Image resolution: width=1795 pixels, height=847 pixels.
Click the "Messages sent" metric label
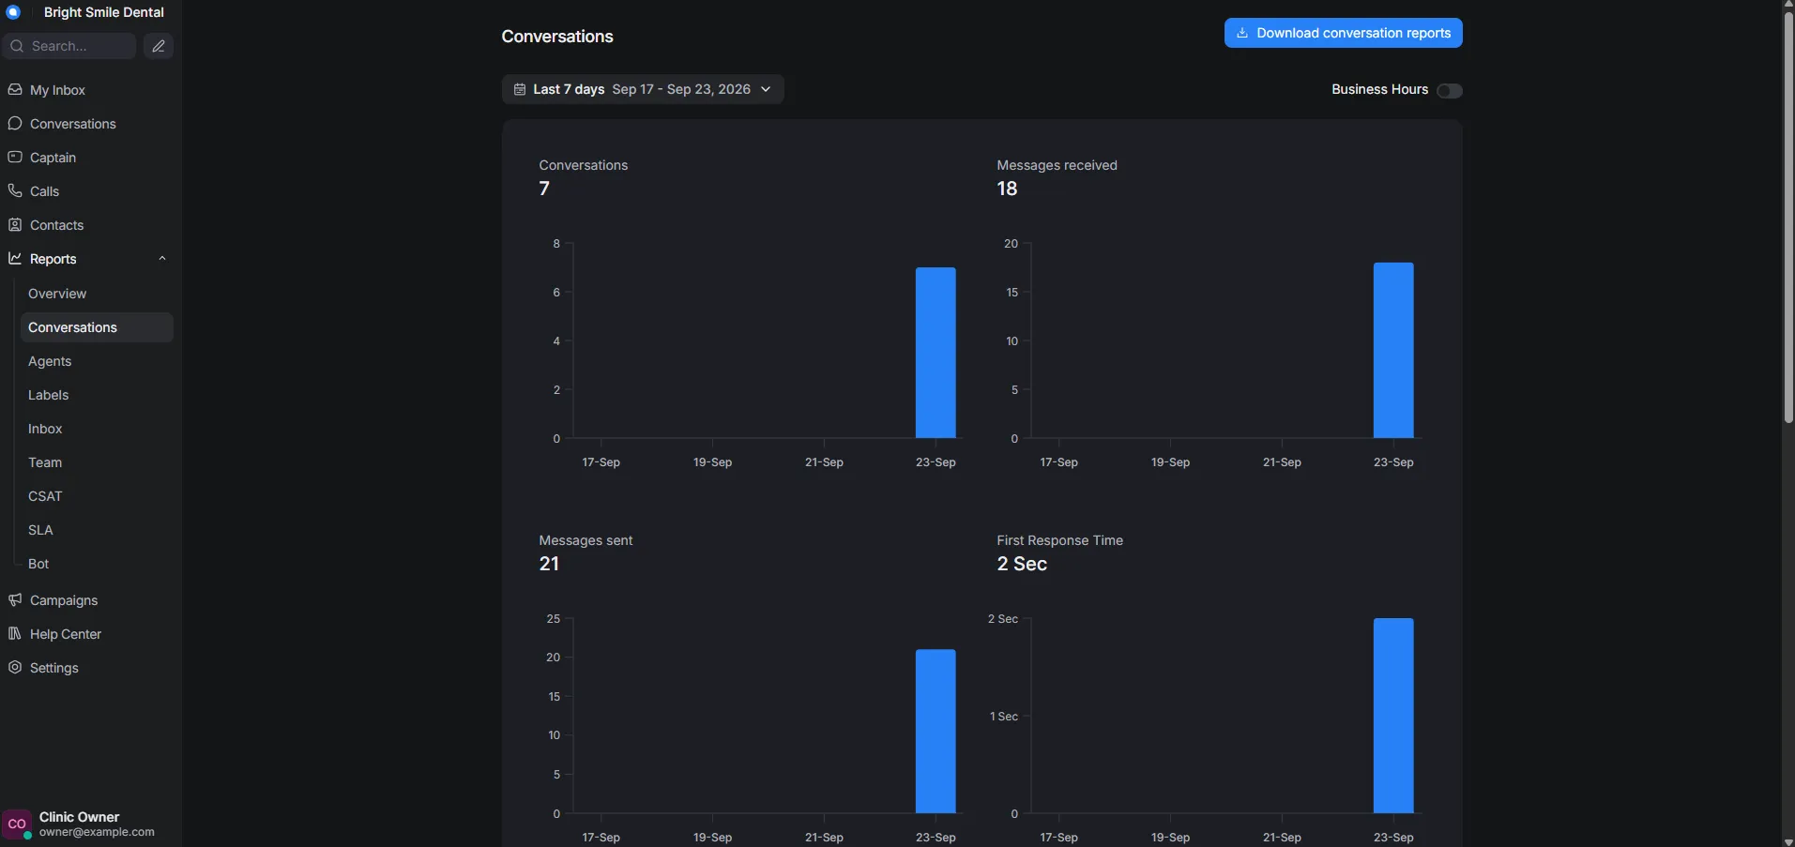pyautogui.click(x=586, y=540)
